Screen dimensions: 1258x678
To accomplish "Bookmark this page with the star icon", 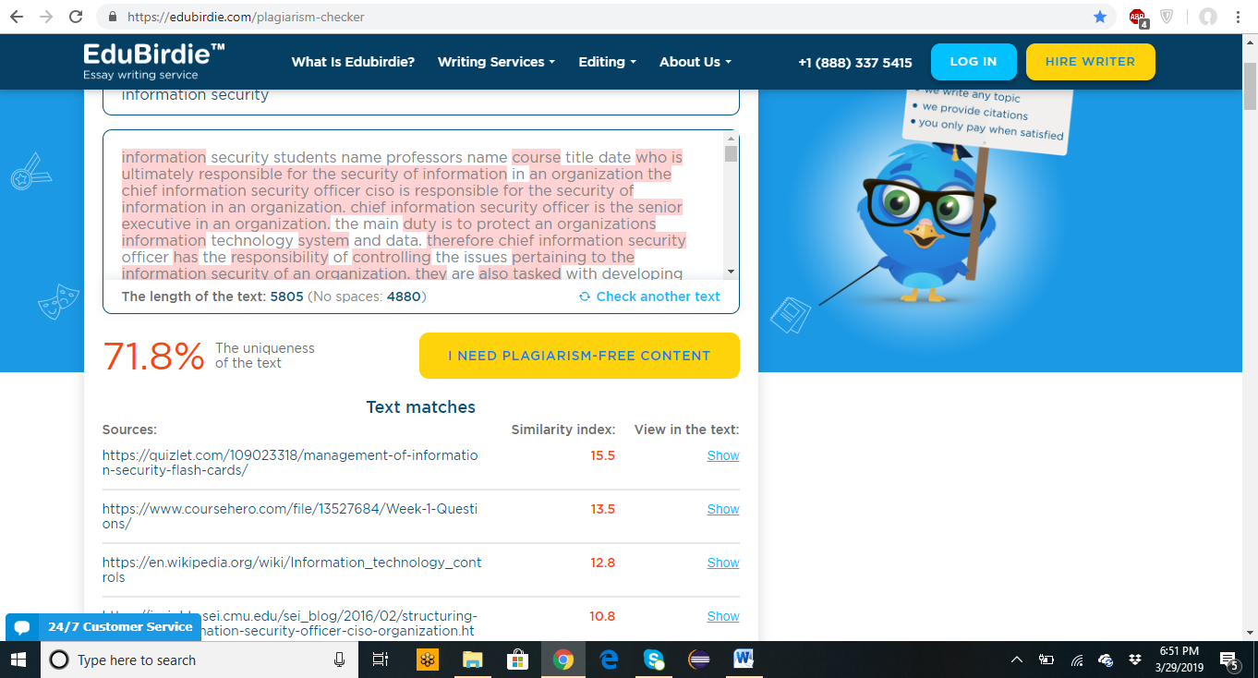I will click(1099, 17).
